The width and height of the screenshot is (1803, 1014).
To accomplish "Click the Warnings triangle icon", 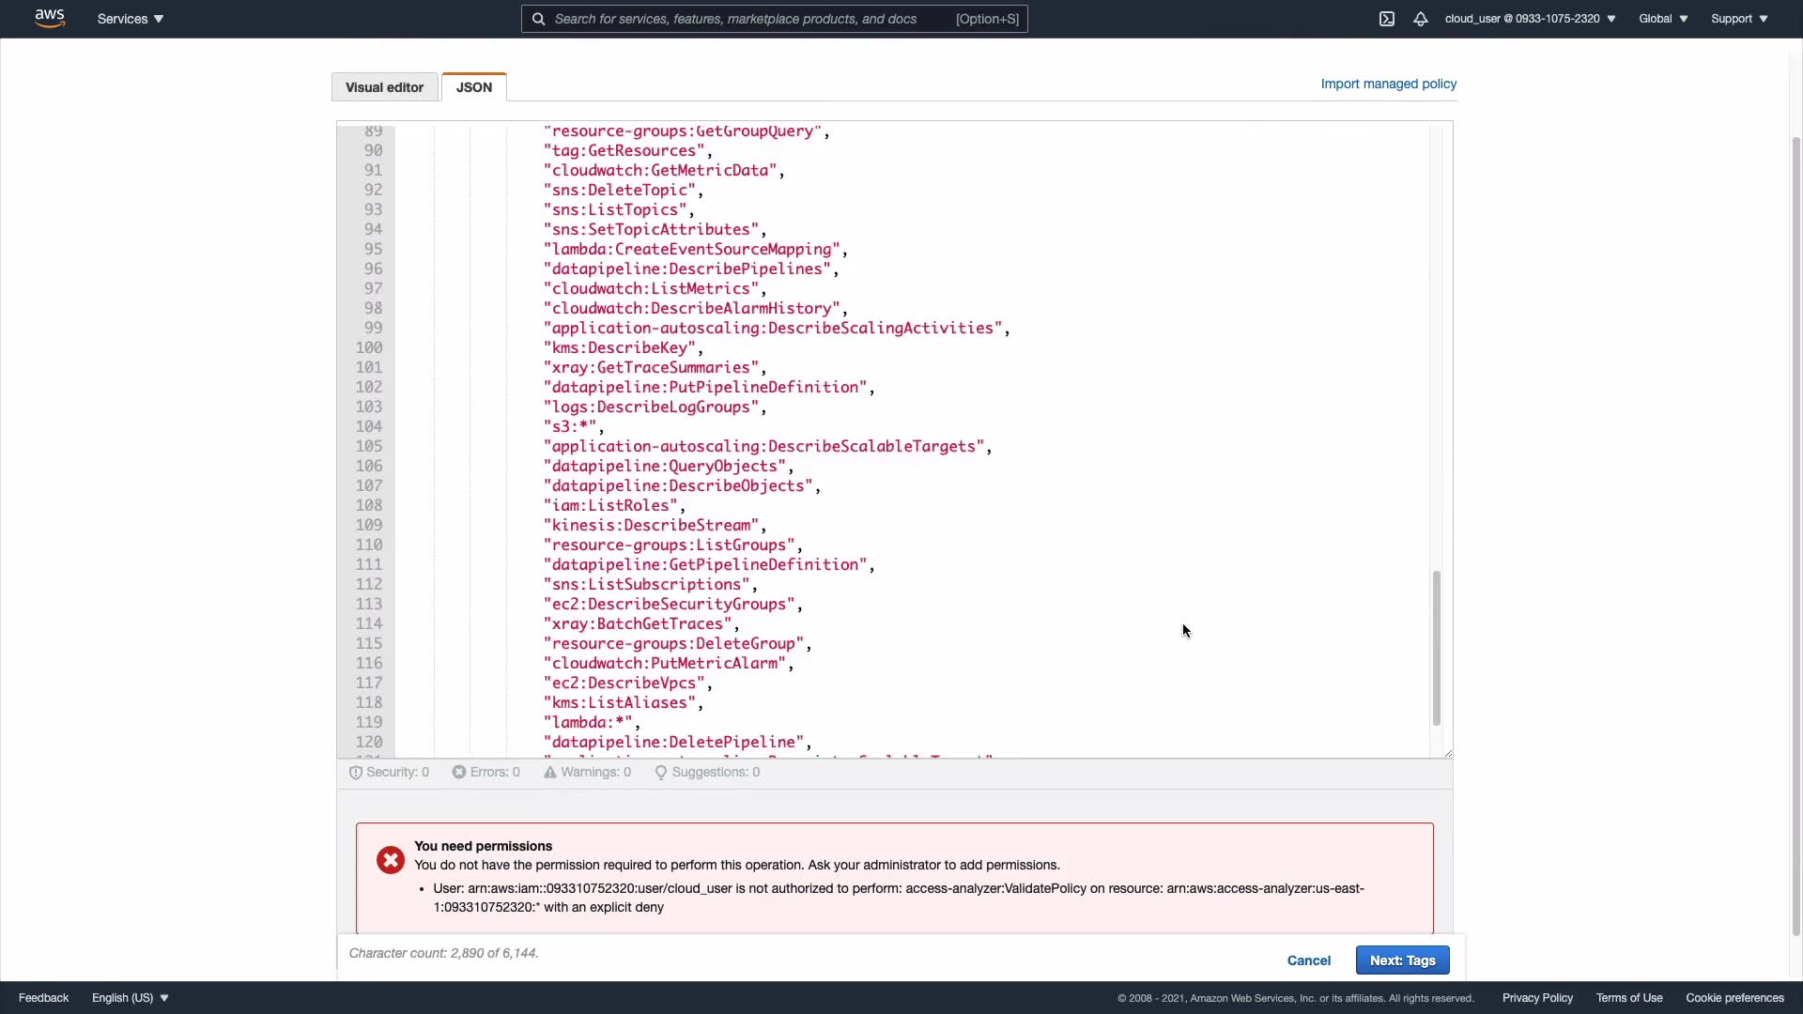I will click(x=550, y=772).
